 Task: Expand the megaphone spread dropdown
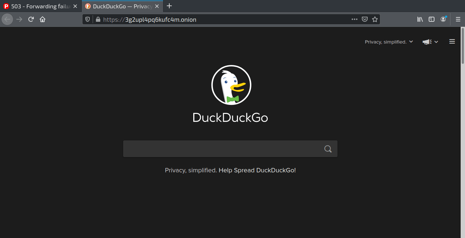[430, 42]
